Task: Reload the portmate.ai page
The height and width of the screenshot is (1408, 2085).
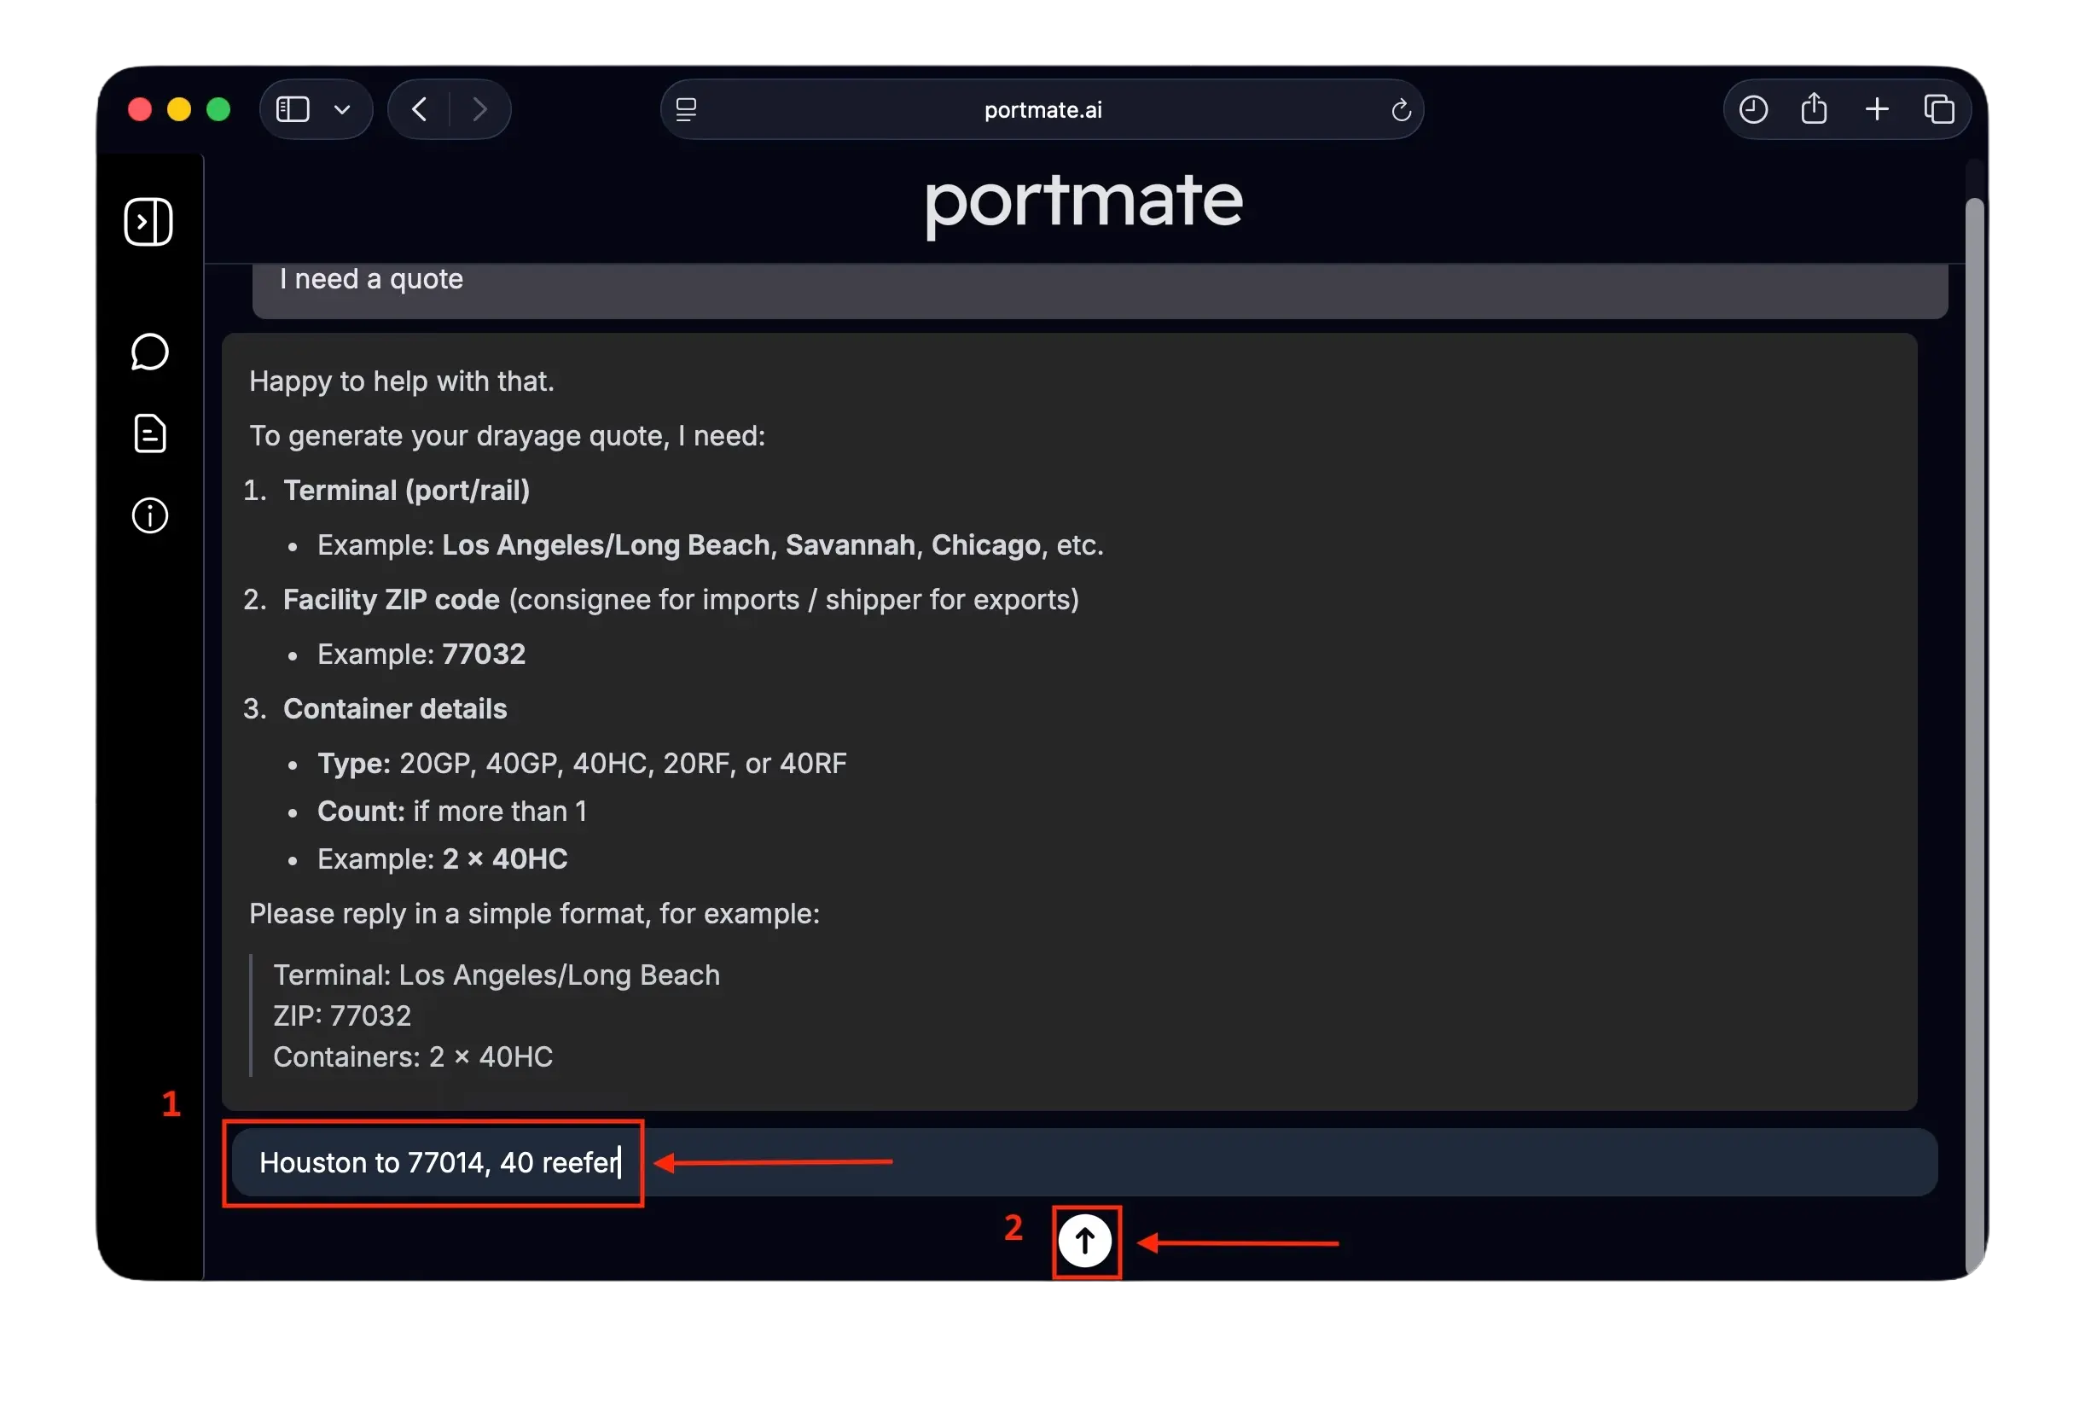Action: coord(1401,109)
